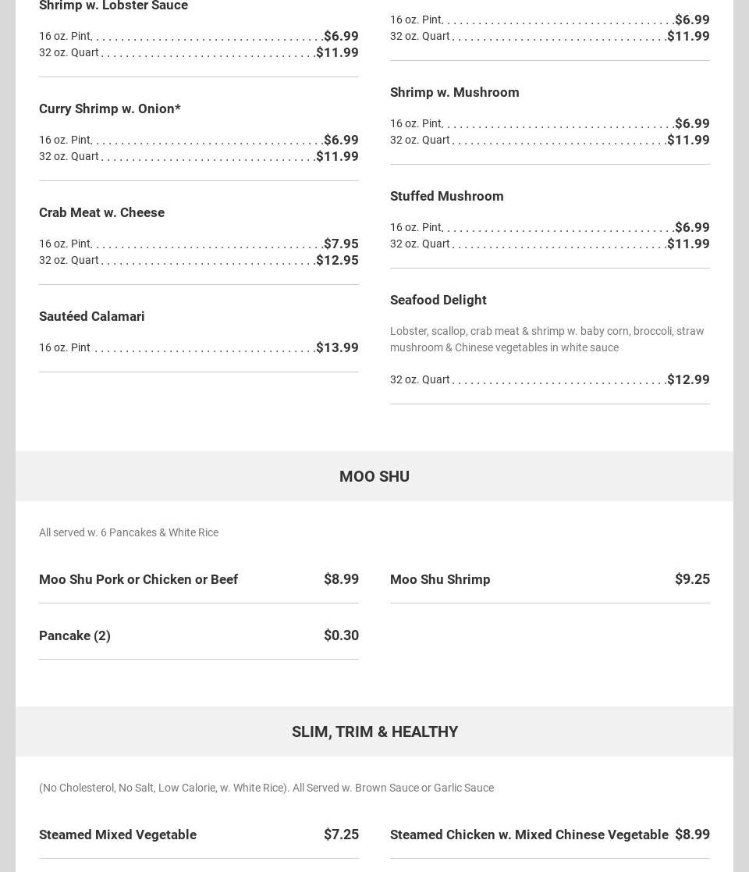Pick the $7.95 pint price for Crab Meat
749x872 pixels.
coord(341,244)
